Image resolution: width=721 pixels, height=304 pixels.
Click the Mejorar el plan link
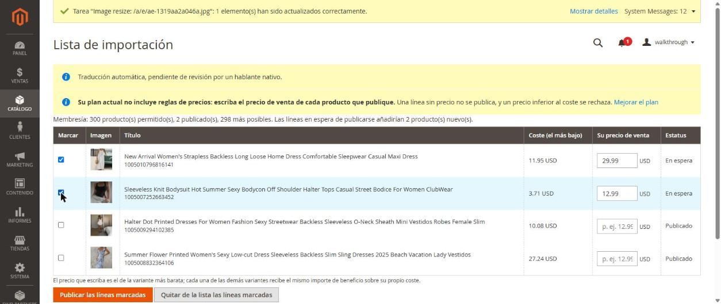click(x=636, y=102)
